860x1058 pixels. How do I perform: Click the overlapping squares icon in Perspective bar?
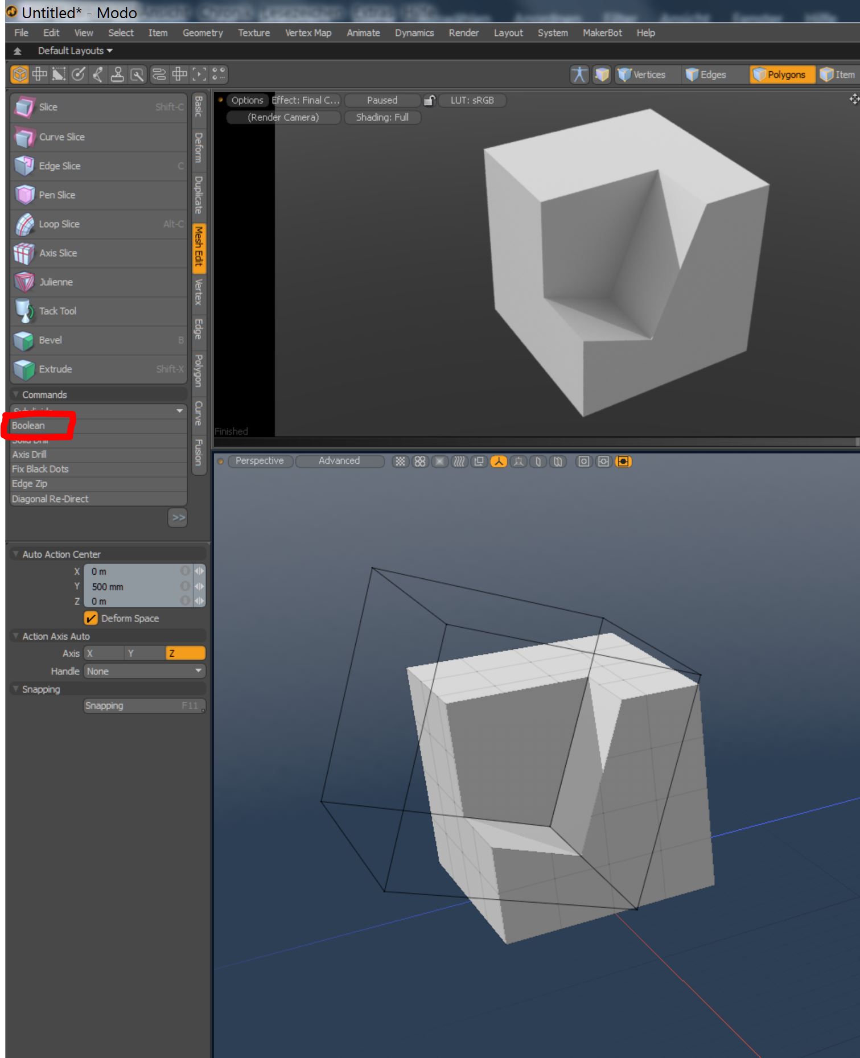[479, 462]
